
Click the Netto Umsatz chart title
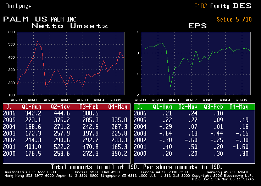(70, 26)
